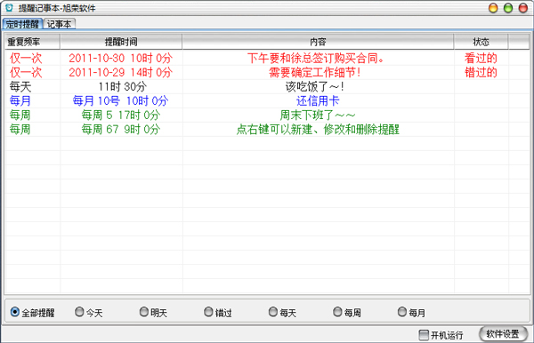Screen dimensions: 534x343
Task: Click time cell '2011-10-30 10时 0分'
Action: [120, 59]
